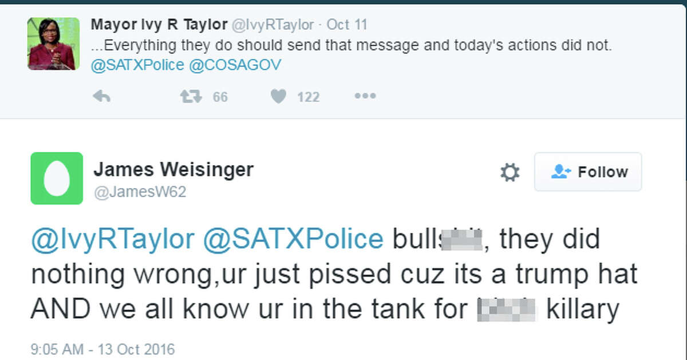
Task: Click the @IvyRTaylor handle in tweet header
Action: coord(273,25)
